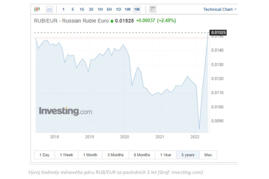This screenshot has width=269, height=179.
Task: Switch to the 1D interval
Action: click(118, 9)
